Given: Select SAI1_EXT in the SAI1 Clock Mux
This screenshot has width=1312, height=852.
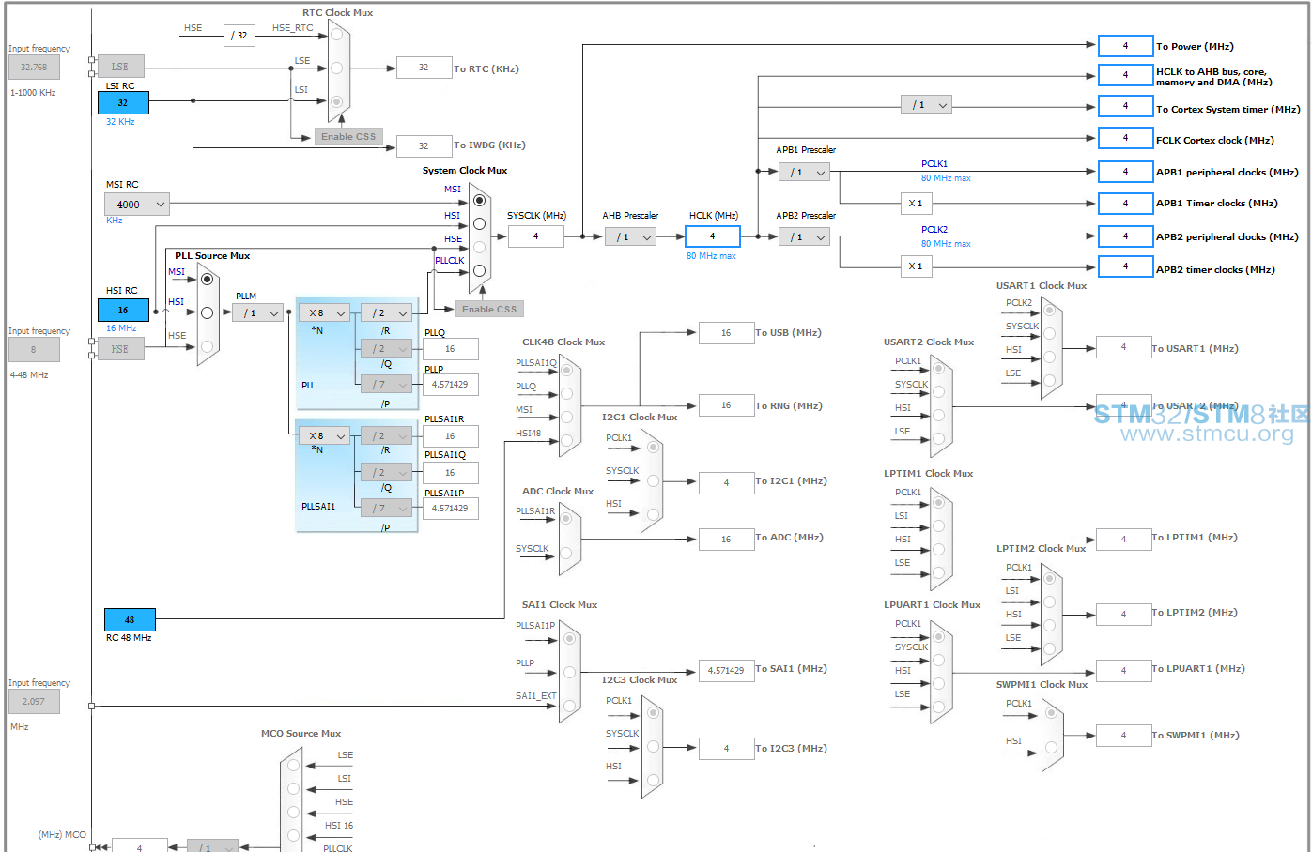Looking at the screenshot, I should click(x=568, y=706).
